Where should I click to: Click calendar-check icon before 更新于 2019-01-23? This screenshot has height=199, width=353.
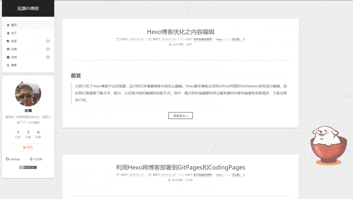coord(150,39)
